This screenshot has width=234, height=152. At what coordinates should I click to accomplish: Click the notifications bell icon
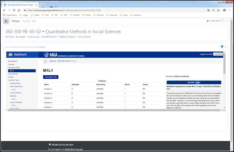[x=208, y=21]
